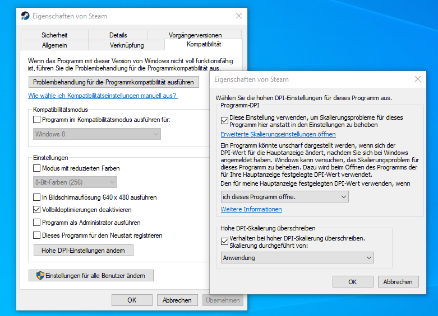Run Problembehandlung für die Programmkompatibilität
The image size is (438, 316).
coord(114,82)
